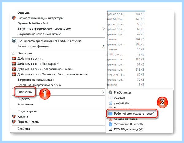Choose Закрепить на панели задач
Viewport: 184px width, 143px height.
(36, 80)
